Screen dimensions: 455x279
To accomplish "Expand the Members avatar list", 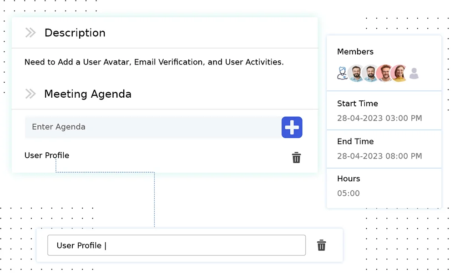I will click(x=378, y=74).
